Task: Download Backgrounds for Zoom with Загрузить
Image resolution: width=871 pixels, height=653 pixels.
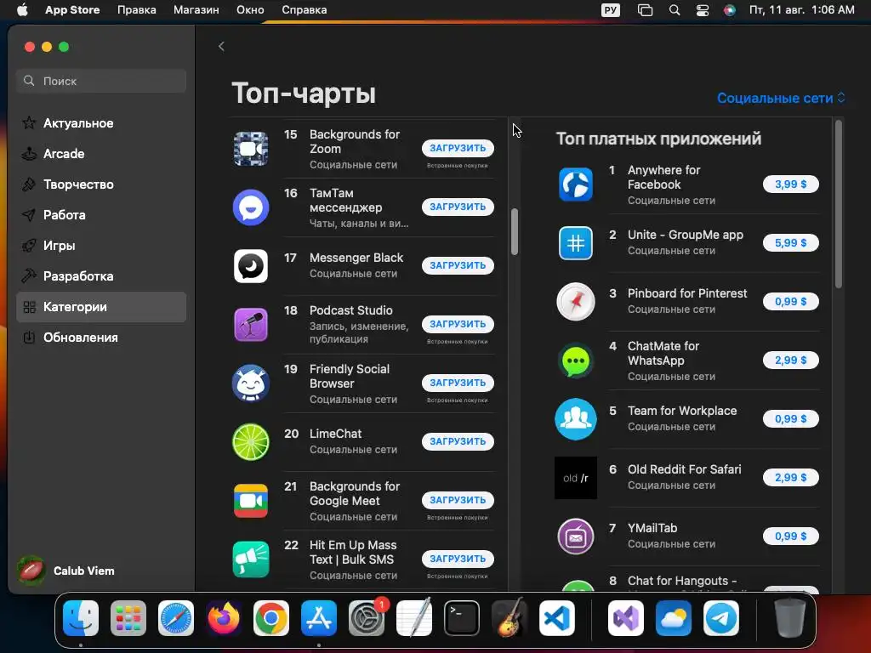Action: (458, 148)
